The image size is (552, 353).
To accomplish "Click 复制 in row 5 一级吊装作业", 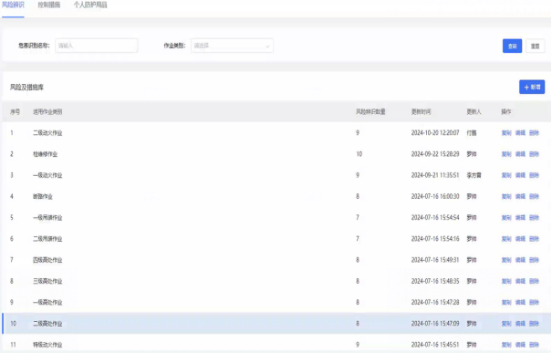I will point(506,218).
